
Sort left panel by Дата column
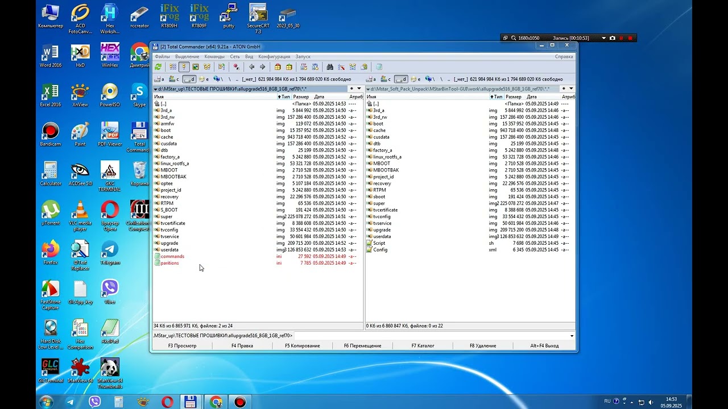click(x=330, y=97)
